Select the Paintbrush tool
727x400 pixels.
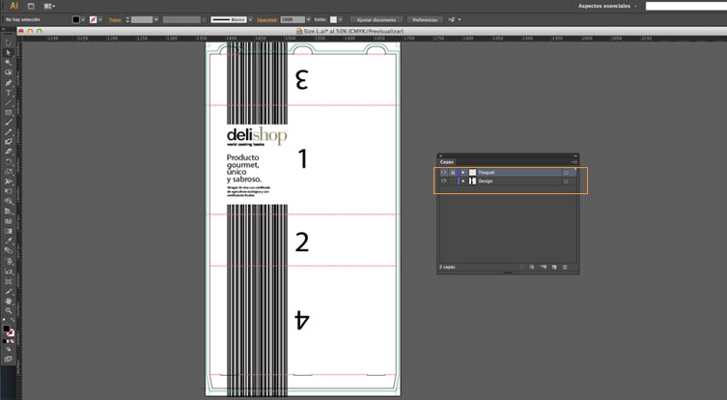[x=8, y=122]
